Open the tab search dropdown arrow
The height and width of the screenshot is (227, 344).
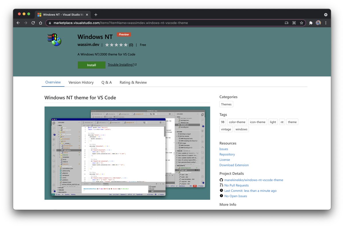coord(326,15)
